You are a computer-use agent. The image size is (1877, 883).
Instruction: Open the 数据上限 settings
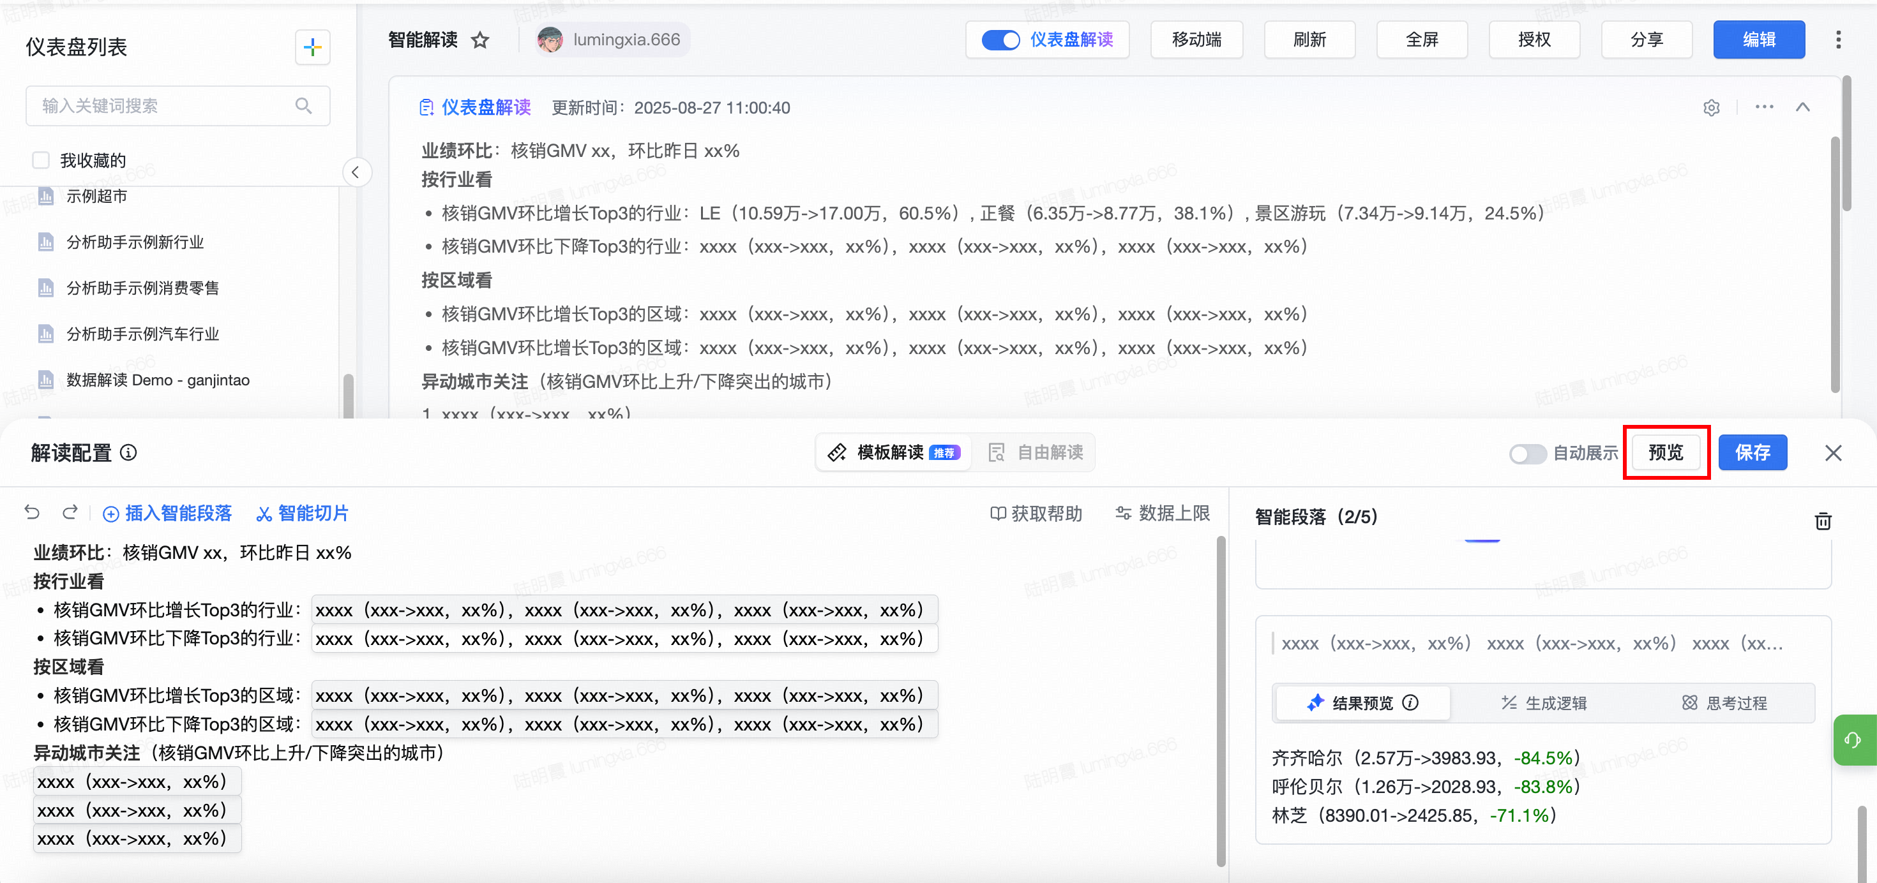point(1162,513)
